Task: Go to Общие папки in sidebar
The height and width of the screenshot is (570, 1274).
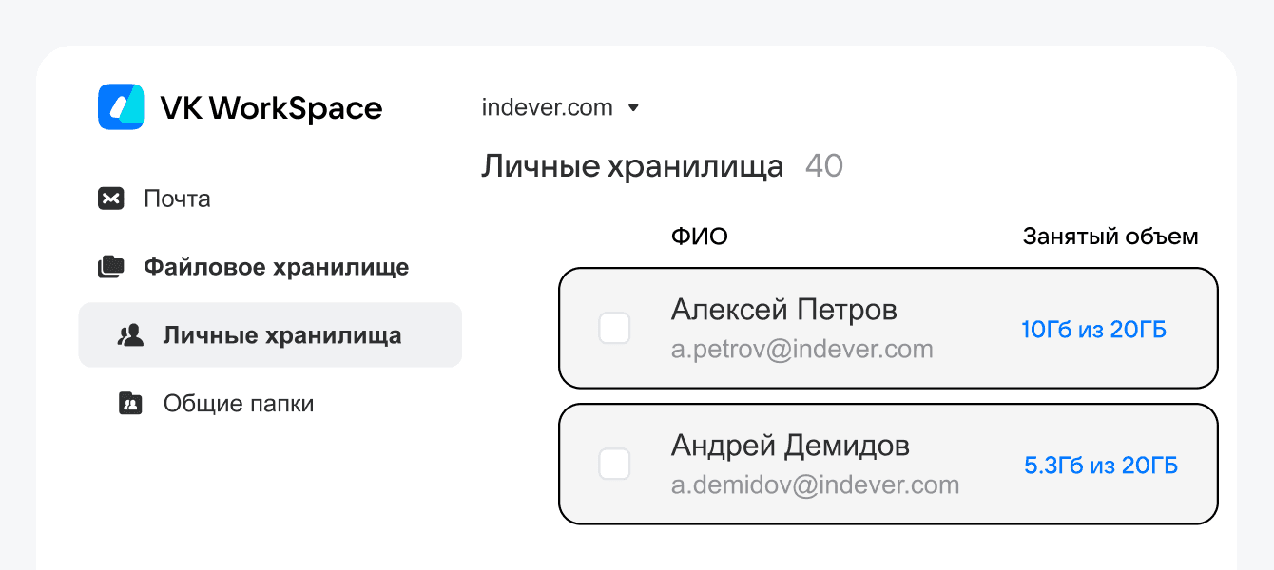Action: [x=238, y=404]
